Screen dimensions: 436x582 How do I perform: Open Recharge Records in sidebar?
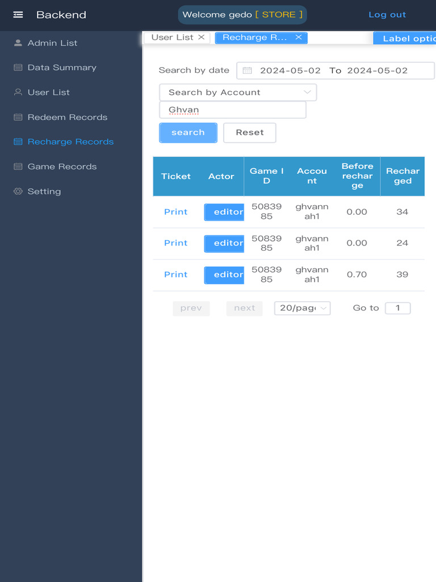click(71, 142)
